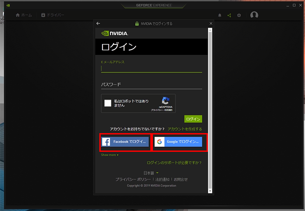Expand Show more login options

[110, 155]
